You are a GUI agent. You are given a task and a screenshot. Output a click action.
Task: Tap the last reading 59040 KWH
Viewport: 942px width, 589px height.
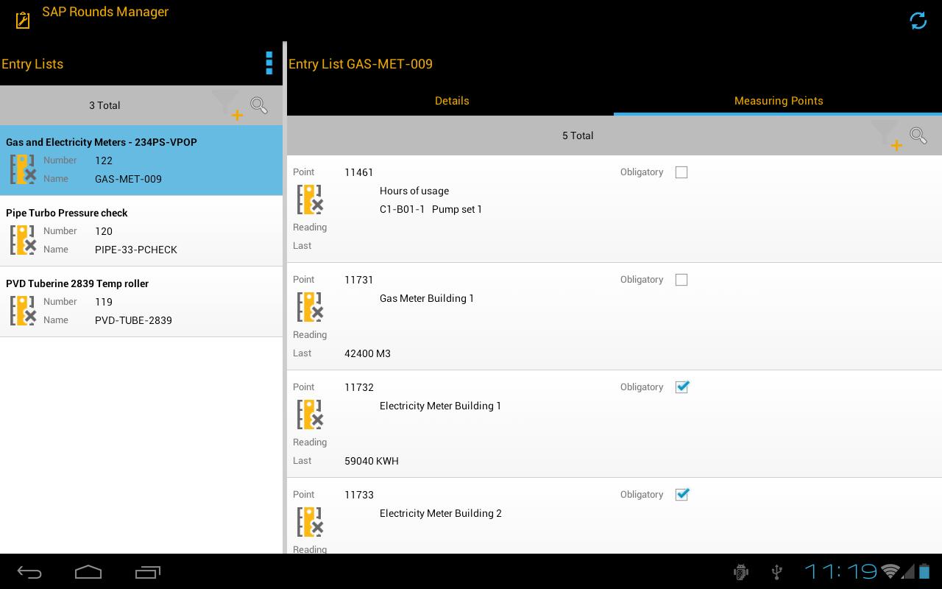[372, 461]
